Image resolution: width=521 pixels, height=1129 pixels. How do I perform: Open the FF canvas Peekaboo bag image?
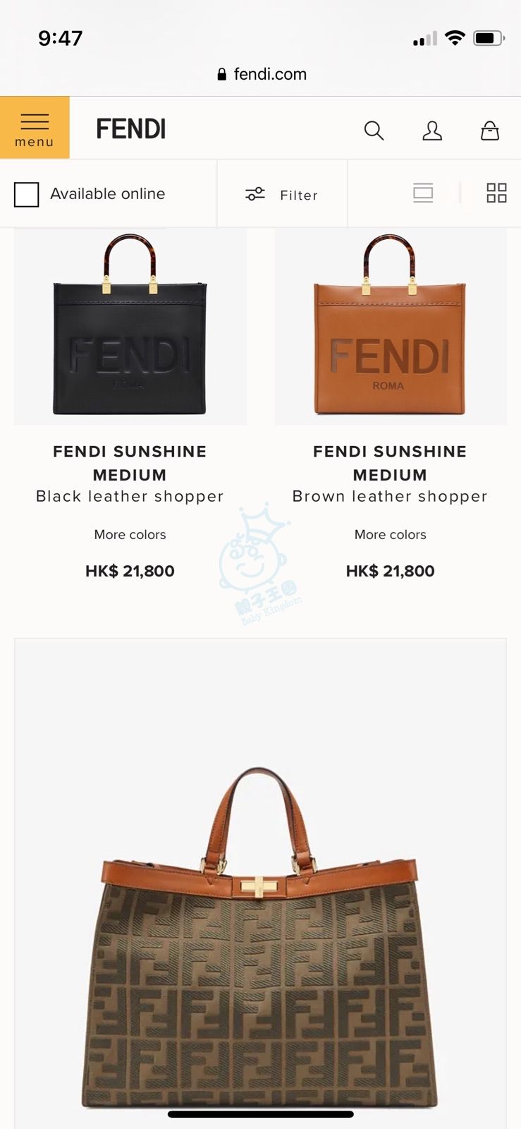pyautogui.click(x=261, y=883)
